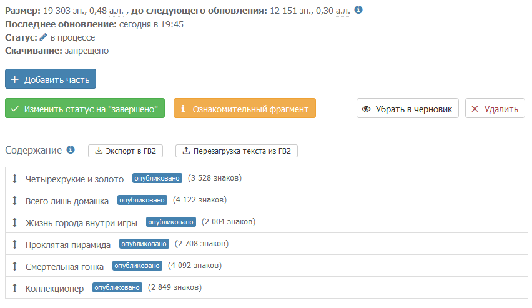Click reorder arrows for Жизнь города внутри игры
The width and height of the screenshot is (532, 308).
point(15,222)
